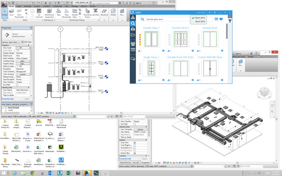Click the Edit Type button
The width and height of the screenshot is (282, 176).
click(x=27, y=42)
